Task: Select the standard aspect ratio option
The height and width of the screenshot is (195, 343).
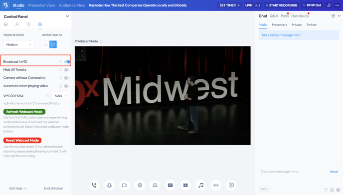Action: 45,44
